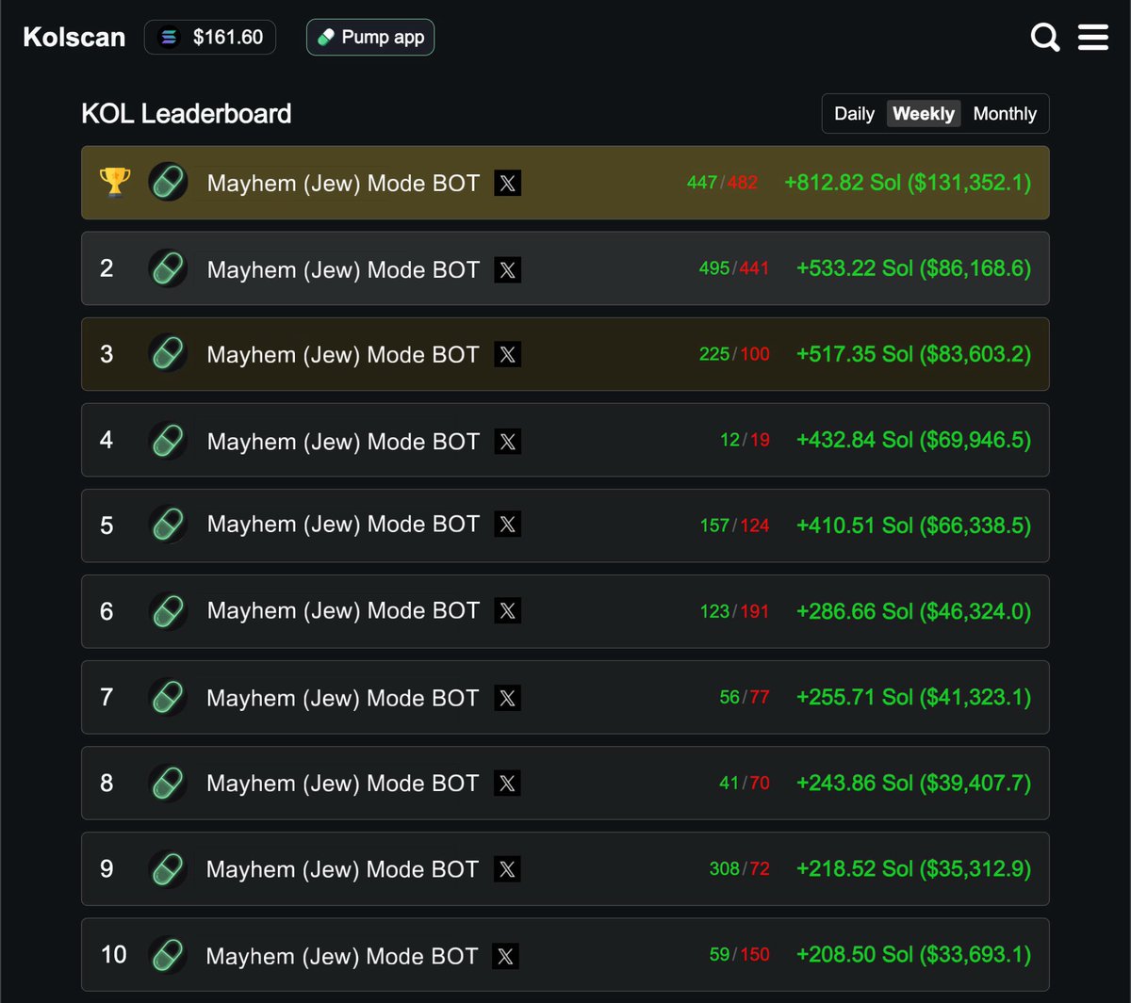Click the 56/77 win-loss count
The image size is (1131, 1003).
745,697
